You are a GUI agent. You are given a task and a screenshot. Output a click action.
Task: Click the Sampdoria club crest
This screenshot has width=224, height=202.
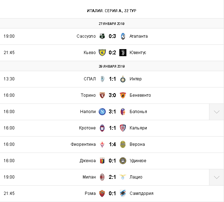click(x=123, y=193)
